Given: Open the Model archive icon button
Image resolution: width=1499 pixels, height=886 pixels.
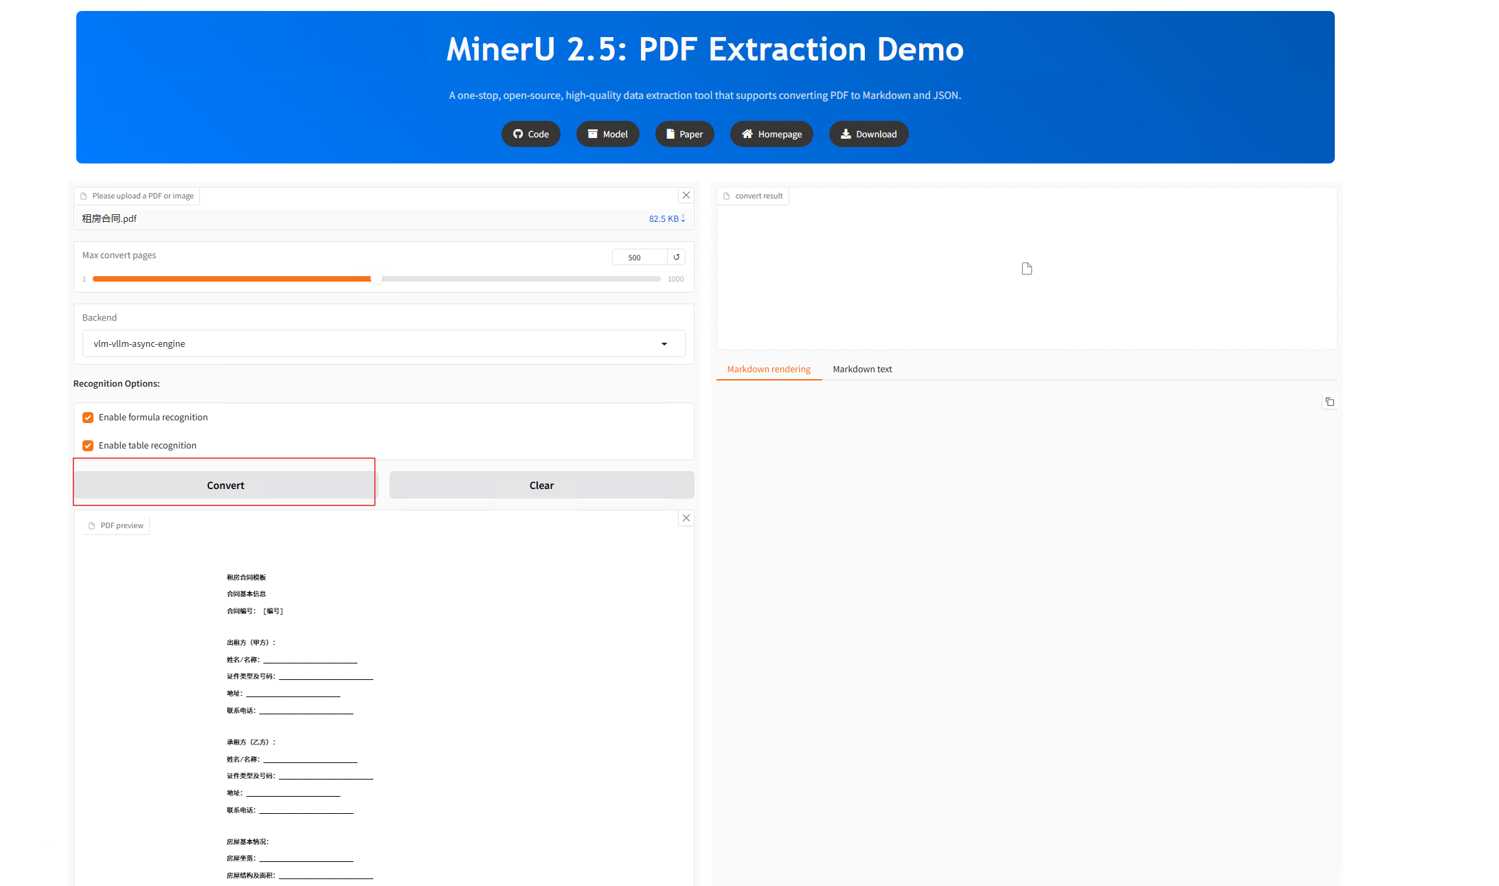Looking at the screenshot, I should point(607,134).
